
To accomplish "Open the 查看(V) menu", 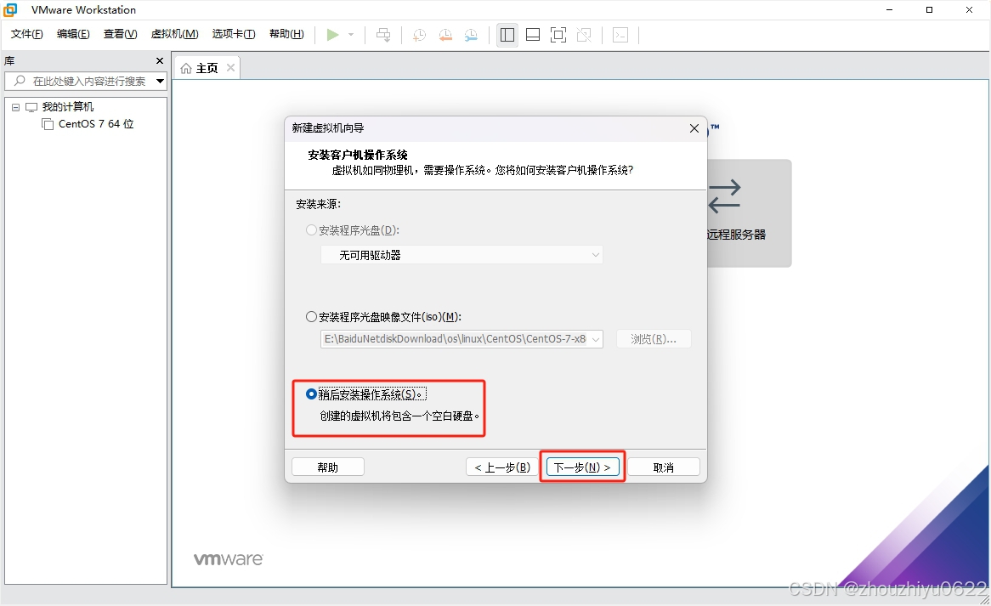I will click(120, 34).
